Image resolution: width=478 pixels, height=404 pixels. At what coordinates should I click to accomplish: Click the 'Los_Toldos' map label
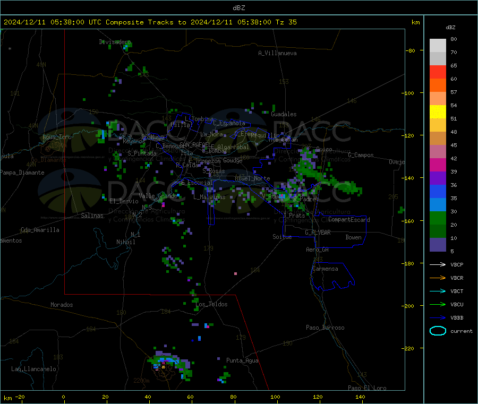(x=211, y=304)
